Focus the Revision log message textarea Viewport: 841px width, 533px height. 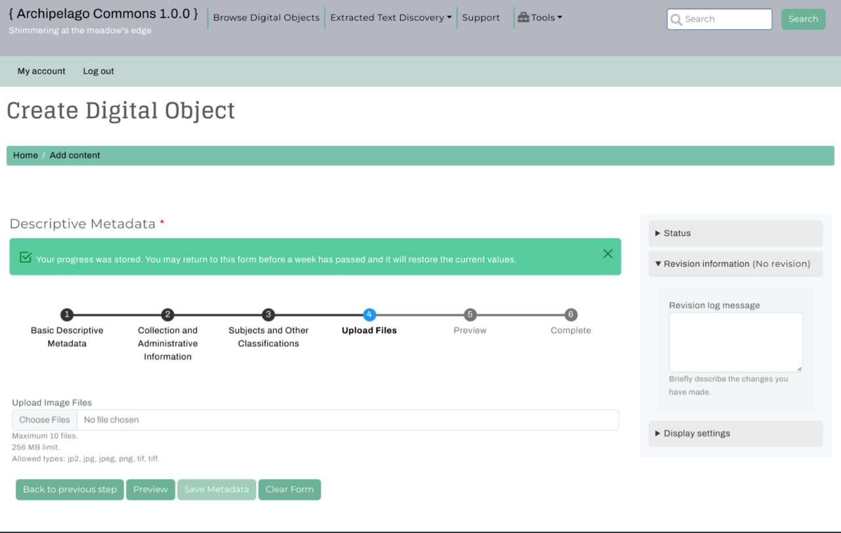(x=735, y=342)
